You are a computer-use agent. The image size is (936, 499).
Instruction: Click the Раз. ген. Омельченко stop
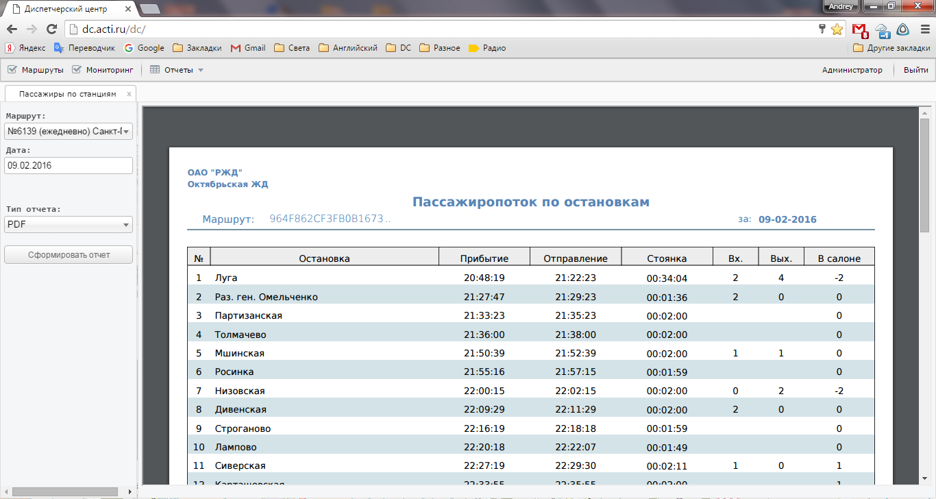(267, 297)
